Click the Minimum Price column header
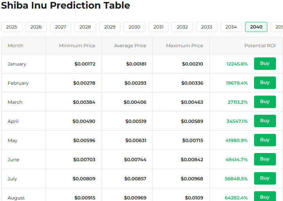This screenshot has width=283, height=201. (x=77, y=46)
